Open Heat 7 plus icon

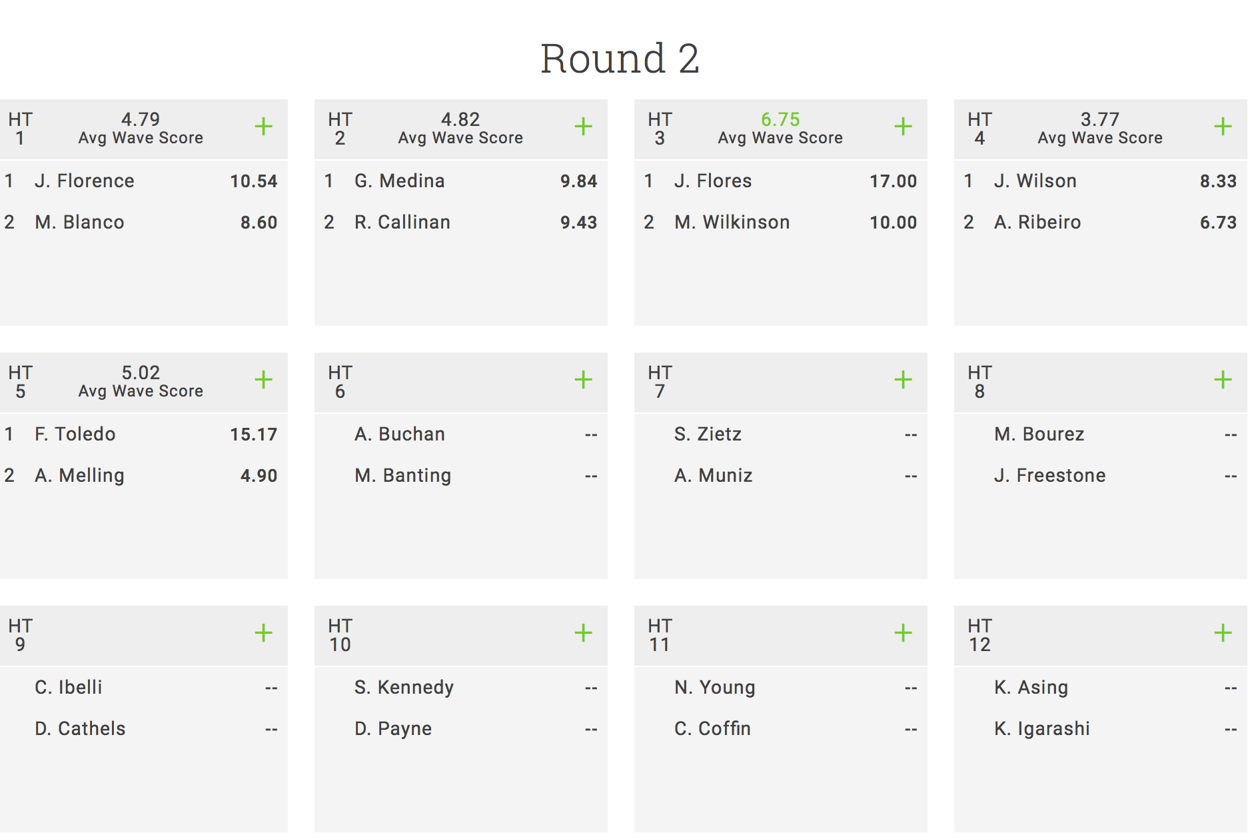904,380
